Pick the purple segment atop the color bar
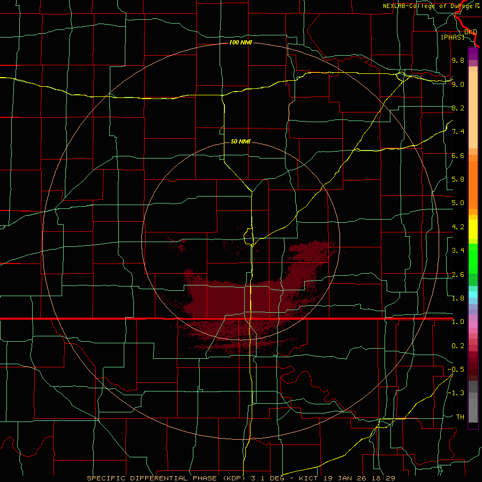 tap(473, 54)
